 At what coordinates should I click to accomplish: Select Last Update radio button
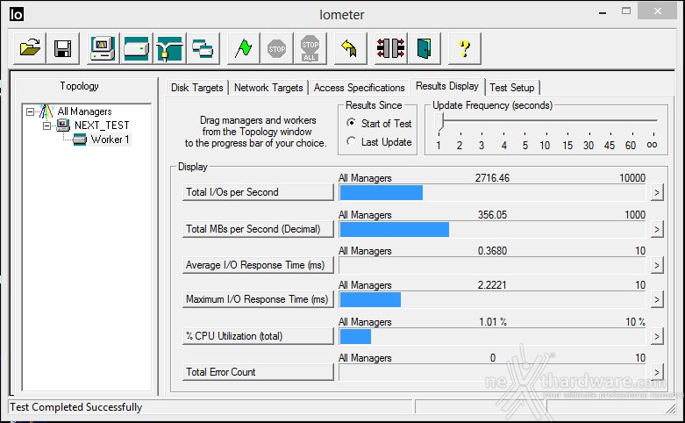click(x=351, y=141)
